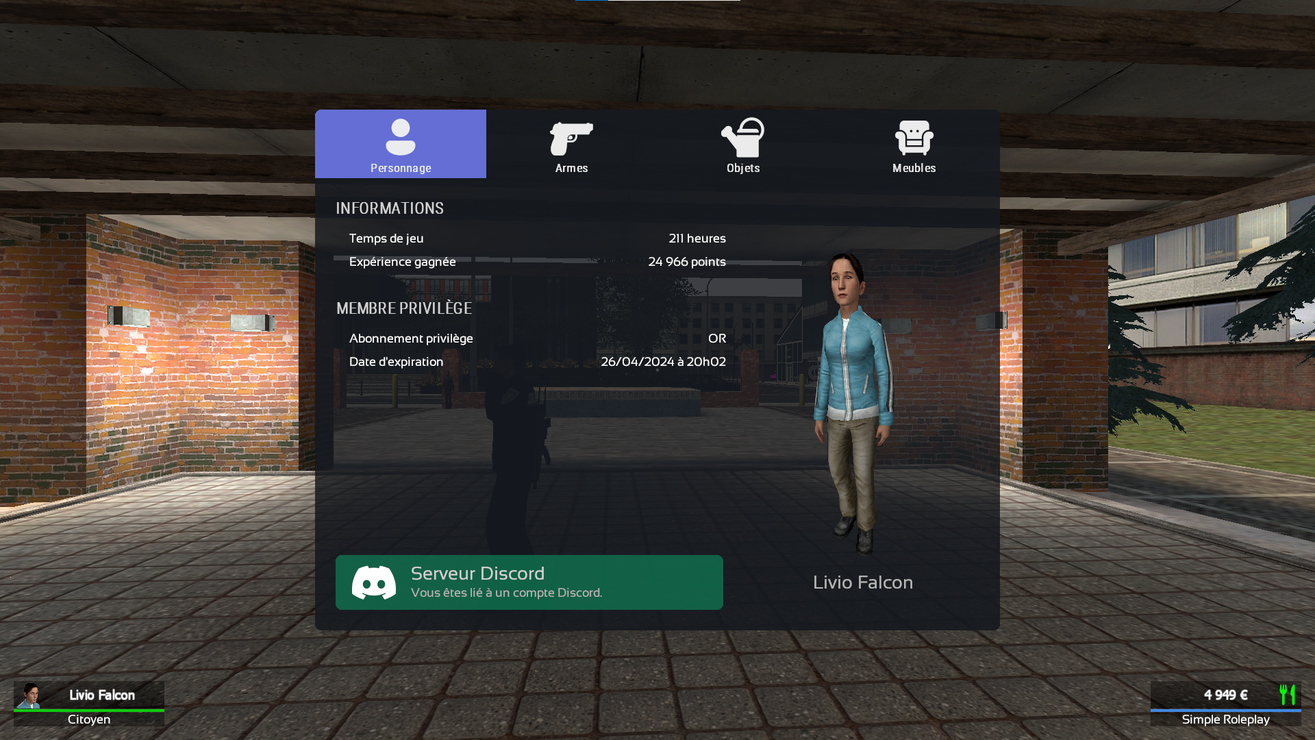Click the 'Temps de jeu' label

click(x=386, y=238)
